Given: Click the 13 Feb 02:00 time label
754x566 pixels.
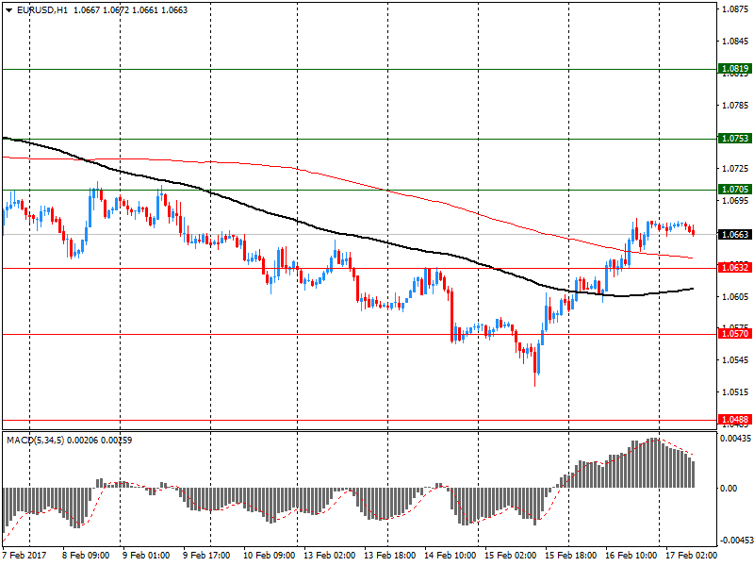Looking at the screenshot, I should 329,556.
